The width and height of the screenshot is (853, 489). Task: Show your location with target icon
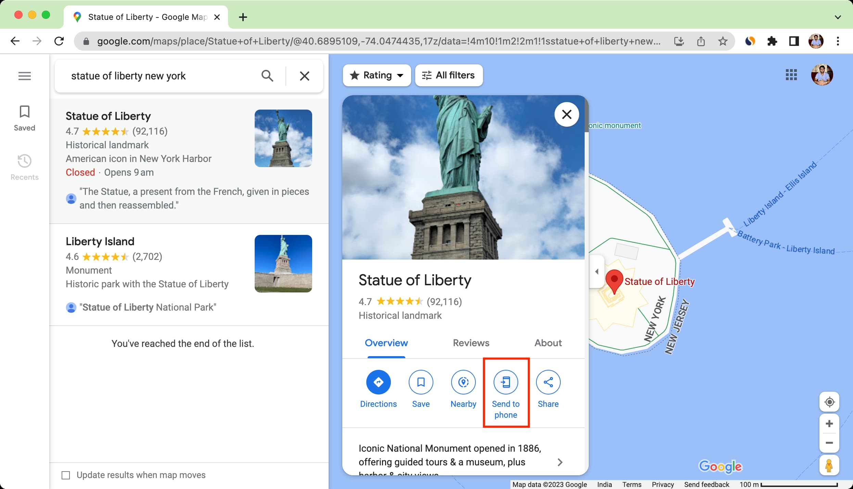point(829,402)
